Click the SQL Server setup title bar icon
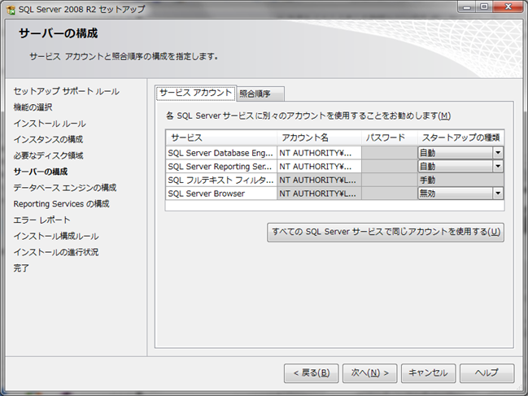This screenshot has height=396, width=528. click(11, 10)
